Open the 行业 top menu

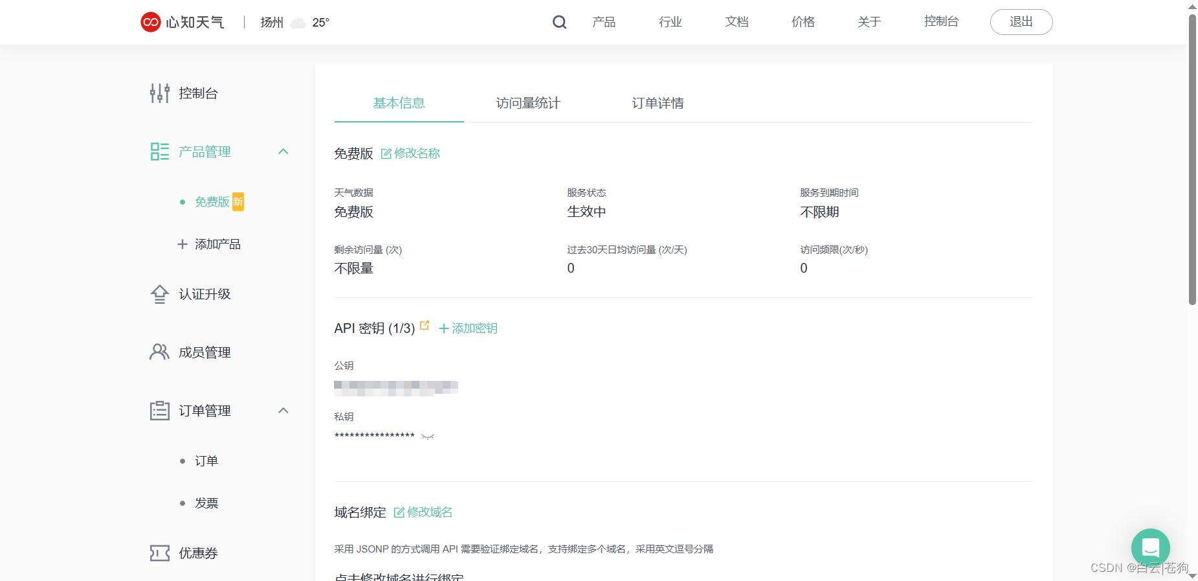[x=671, y=22]
